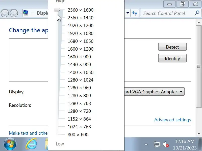Select 1280 × 800 resolution
Viewport: 202px width, 151px height.
(x=79, y=96)
